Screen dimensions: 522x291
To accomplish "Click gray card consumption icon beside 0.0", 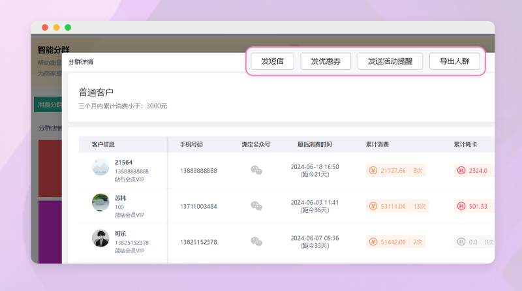I will (x=461, y=241).
